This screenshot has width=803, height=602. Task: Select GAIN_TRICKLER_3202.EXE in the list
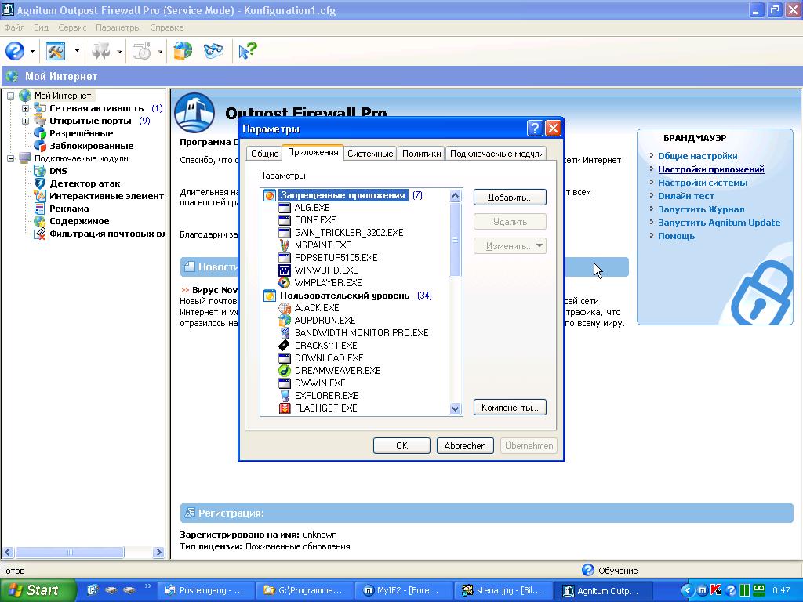349,232
